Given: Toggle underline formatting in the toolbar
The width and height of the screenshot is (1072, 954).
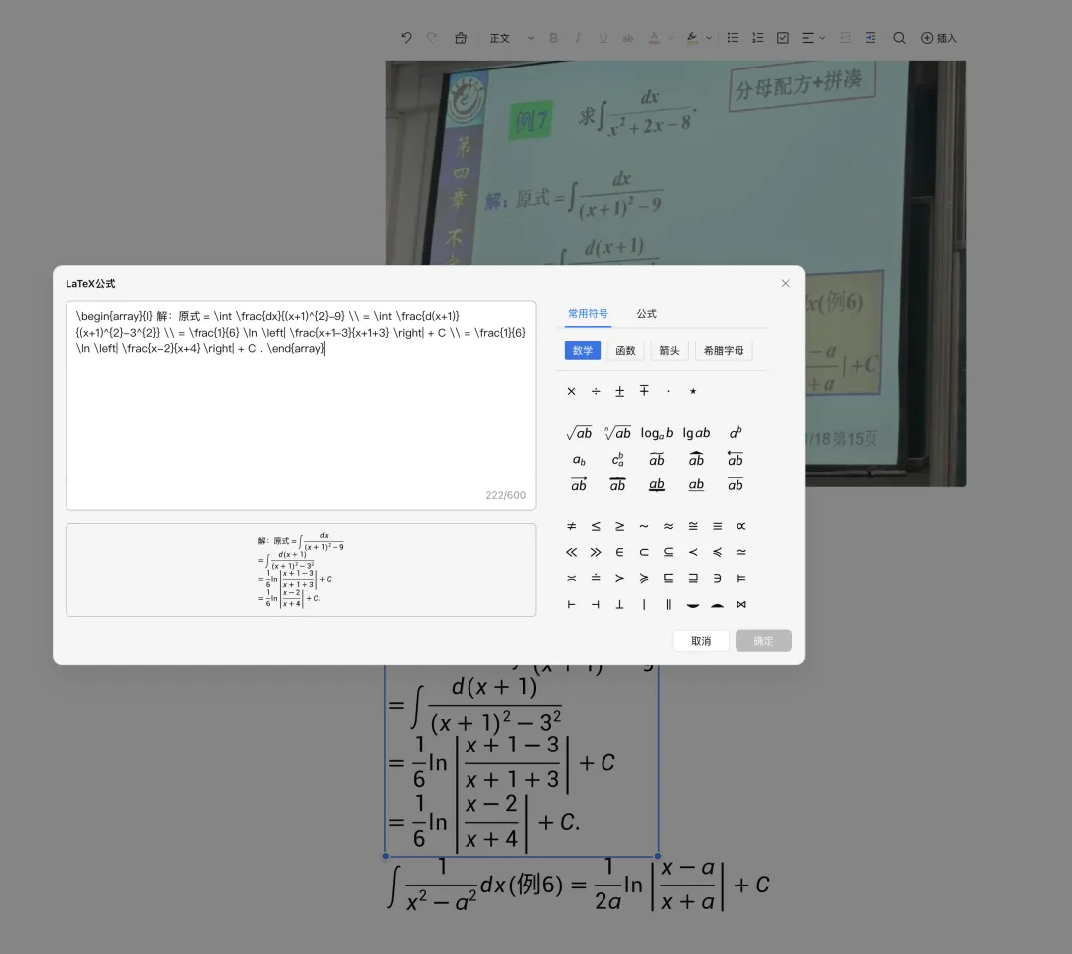Looking at the screenshot, I should (603, 38).
